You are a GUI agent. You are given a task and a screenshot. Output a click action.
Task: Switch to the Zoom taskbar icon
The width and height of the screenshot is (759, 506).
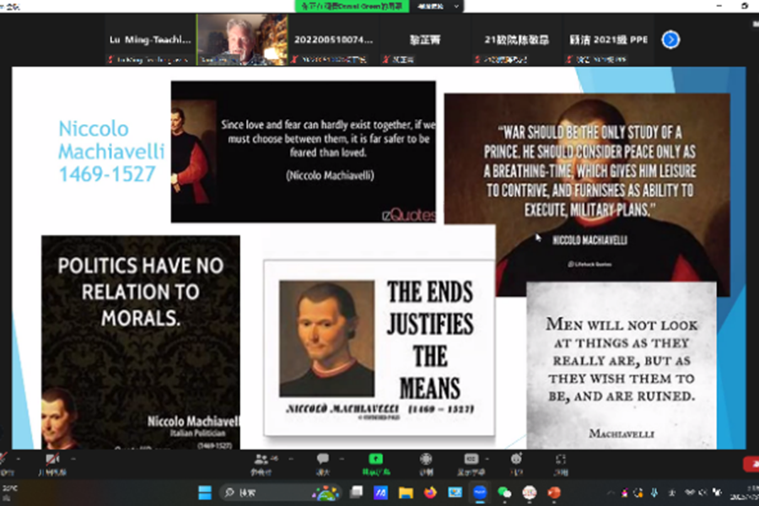(480, 493)
